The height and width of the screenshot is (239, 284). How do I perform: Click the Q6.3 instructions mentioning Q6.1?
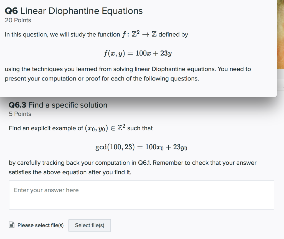pos(132,167)
